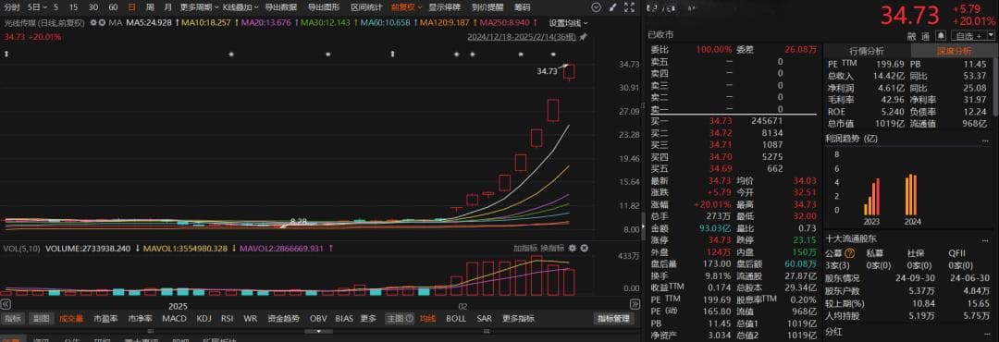This screenshot has width=999, height=342.
Task: Select 成交量 volume indicator
Action: point(71,319)
